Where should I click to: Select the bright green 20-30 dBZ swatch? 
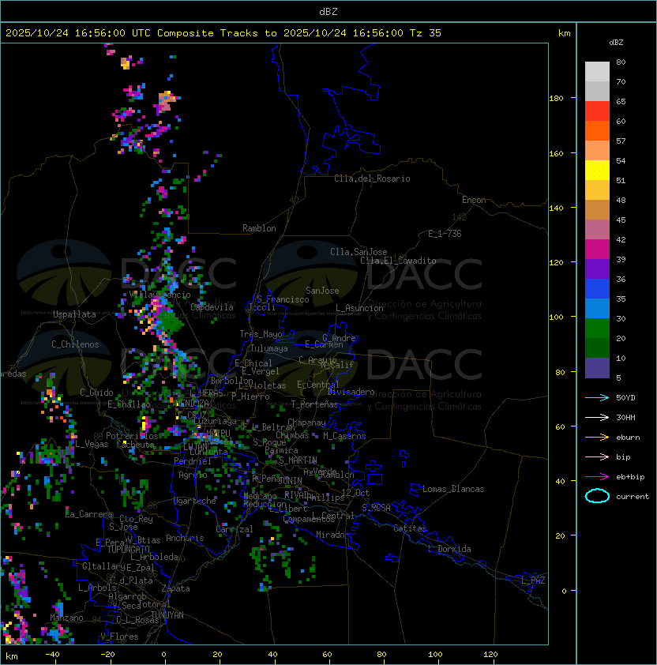point(597,329)
